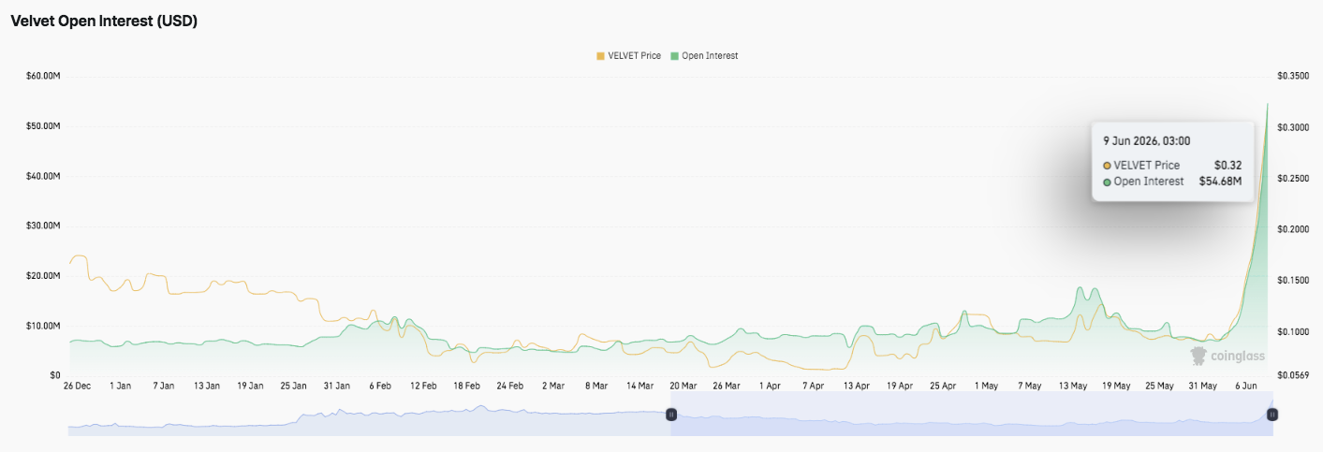Click the tooltip $54.68M open interest value

click(1220, 182)
